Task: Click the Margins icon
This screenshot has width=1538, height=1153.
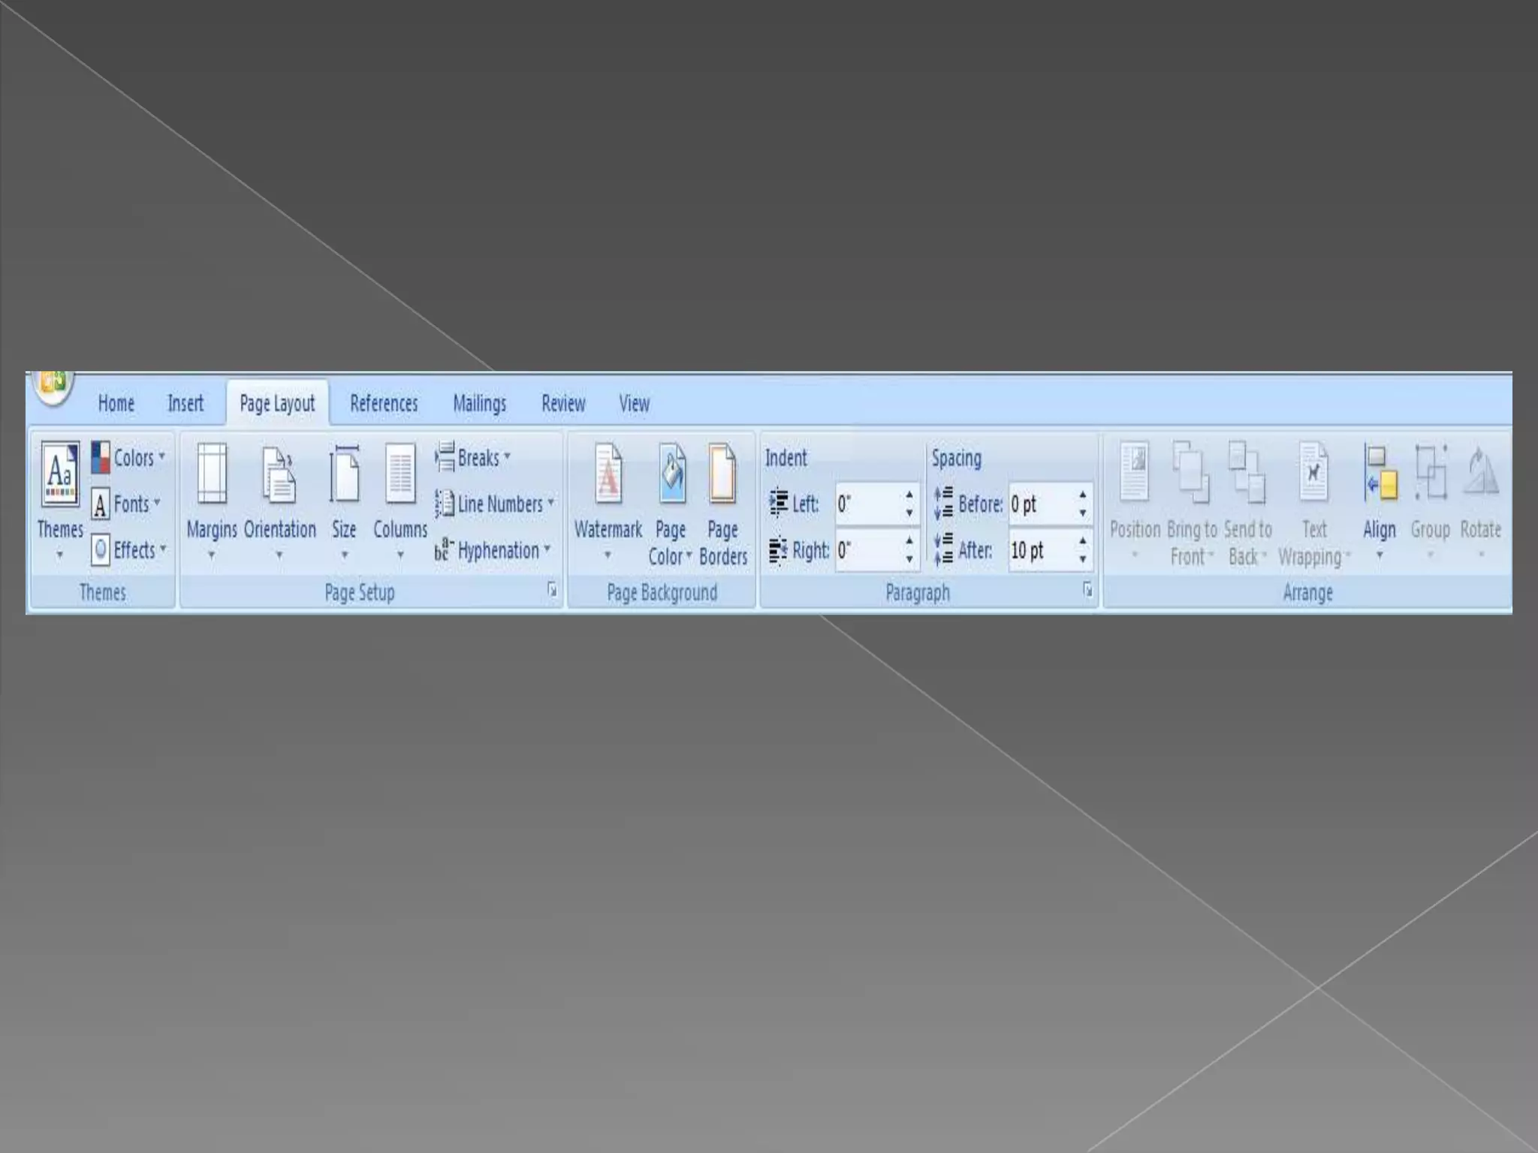Action: 212,474
